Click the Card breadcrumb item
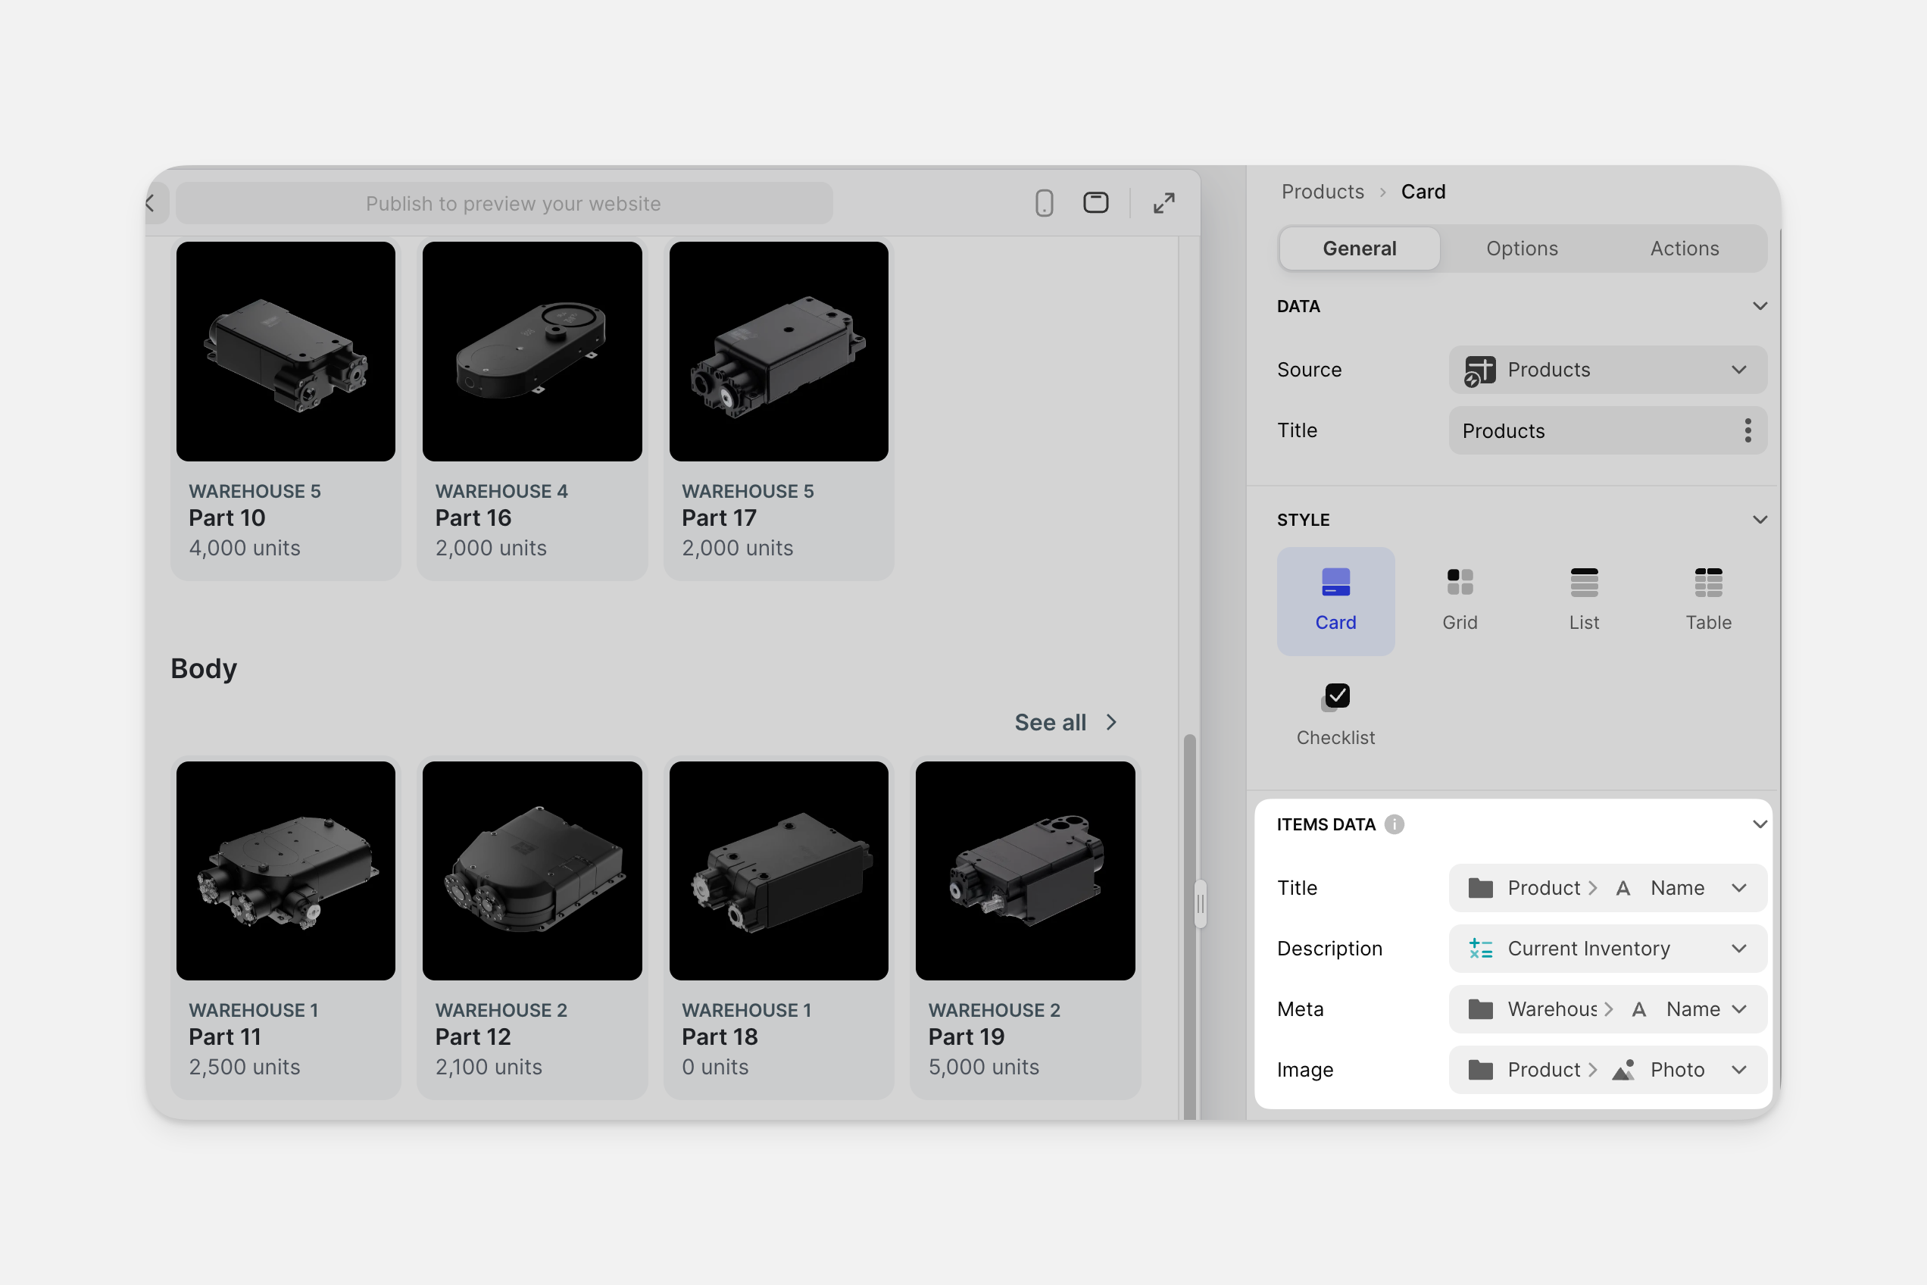 pos(1423,192)
